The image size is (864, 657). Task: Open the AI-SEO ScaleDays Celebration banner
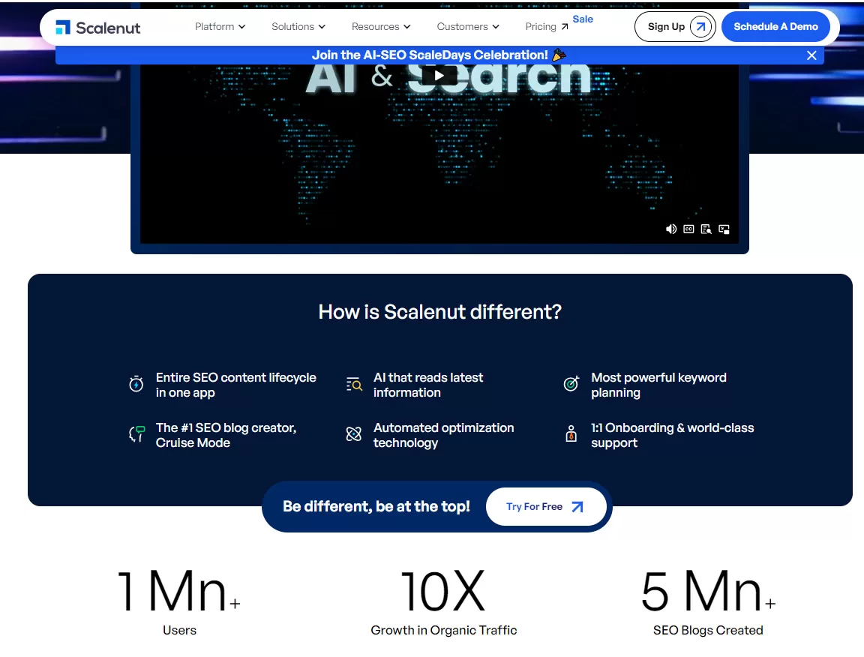(439, 55)
